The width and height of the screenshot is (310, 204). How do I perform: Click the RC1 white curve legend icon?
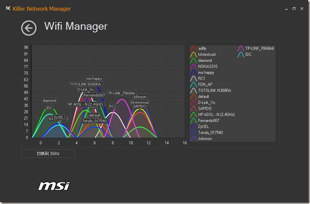point(194,79)
